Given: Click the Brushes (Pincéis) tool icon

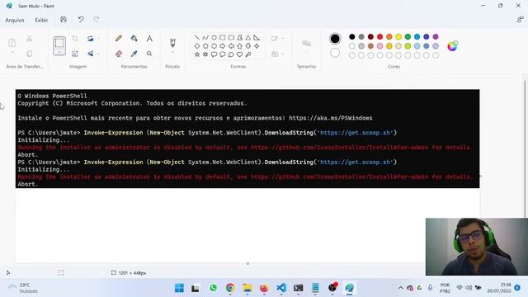Looking at the screenshot, I should [x=172, y=42].
